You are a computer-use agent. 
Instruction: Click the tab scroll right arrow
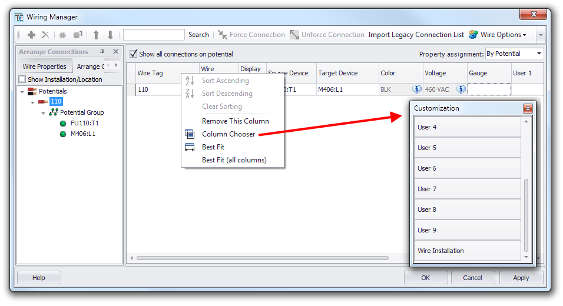(x=117, y=65)
